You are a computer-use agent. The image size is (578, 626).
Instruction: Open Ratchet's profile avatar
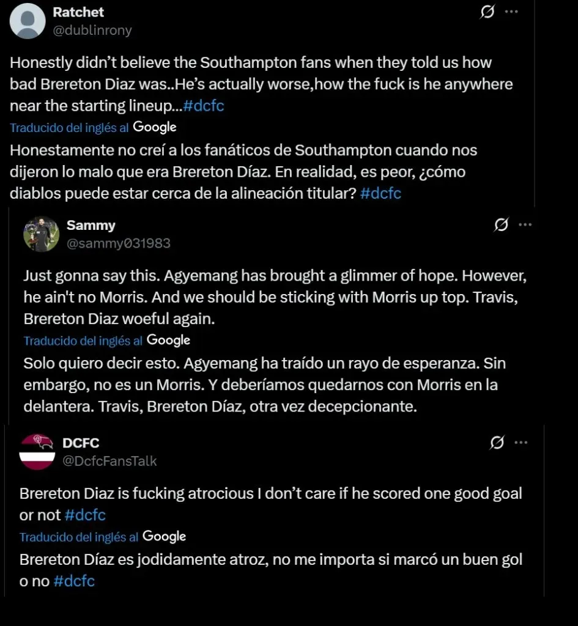[x=28, y=21]
